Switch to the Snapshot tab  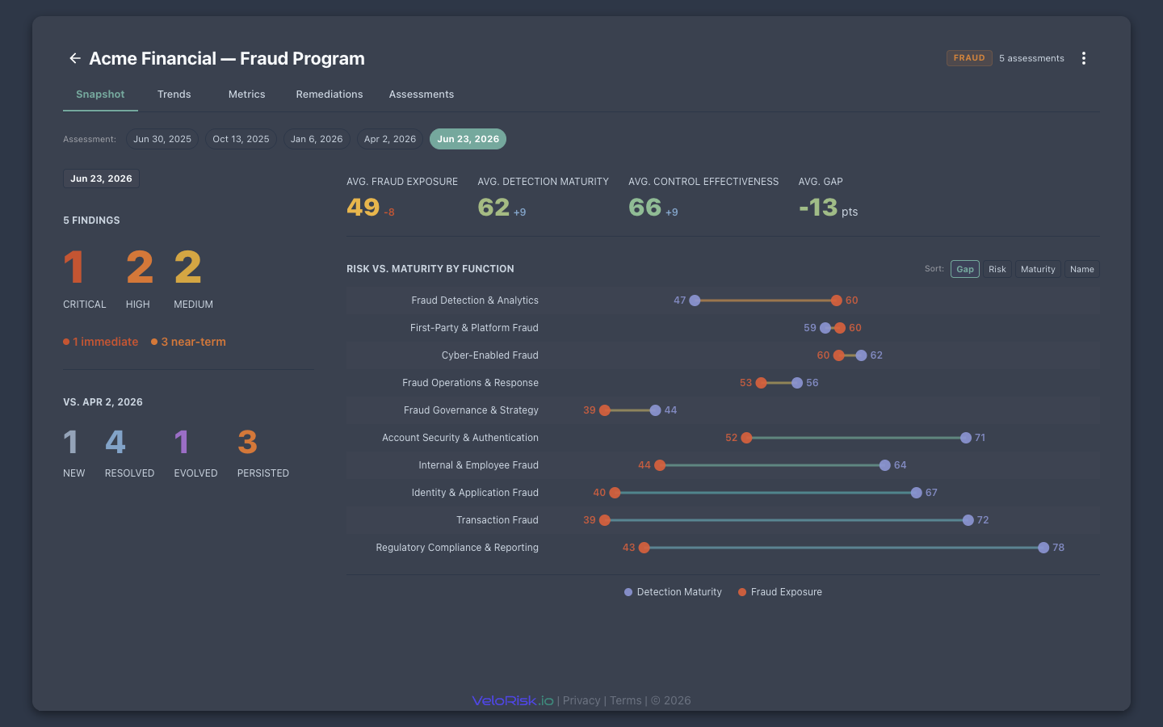(100, 95)
